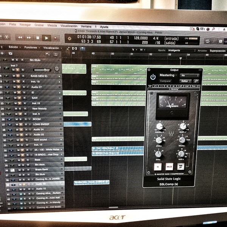Viewport: 227px width, 227px height.
Task: Open the Ayuda menu
Action: point(104,27)
